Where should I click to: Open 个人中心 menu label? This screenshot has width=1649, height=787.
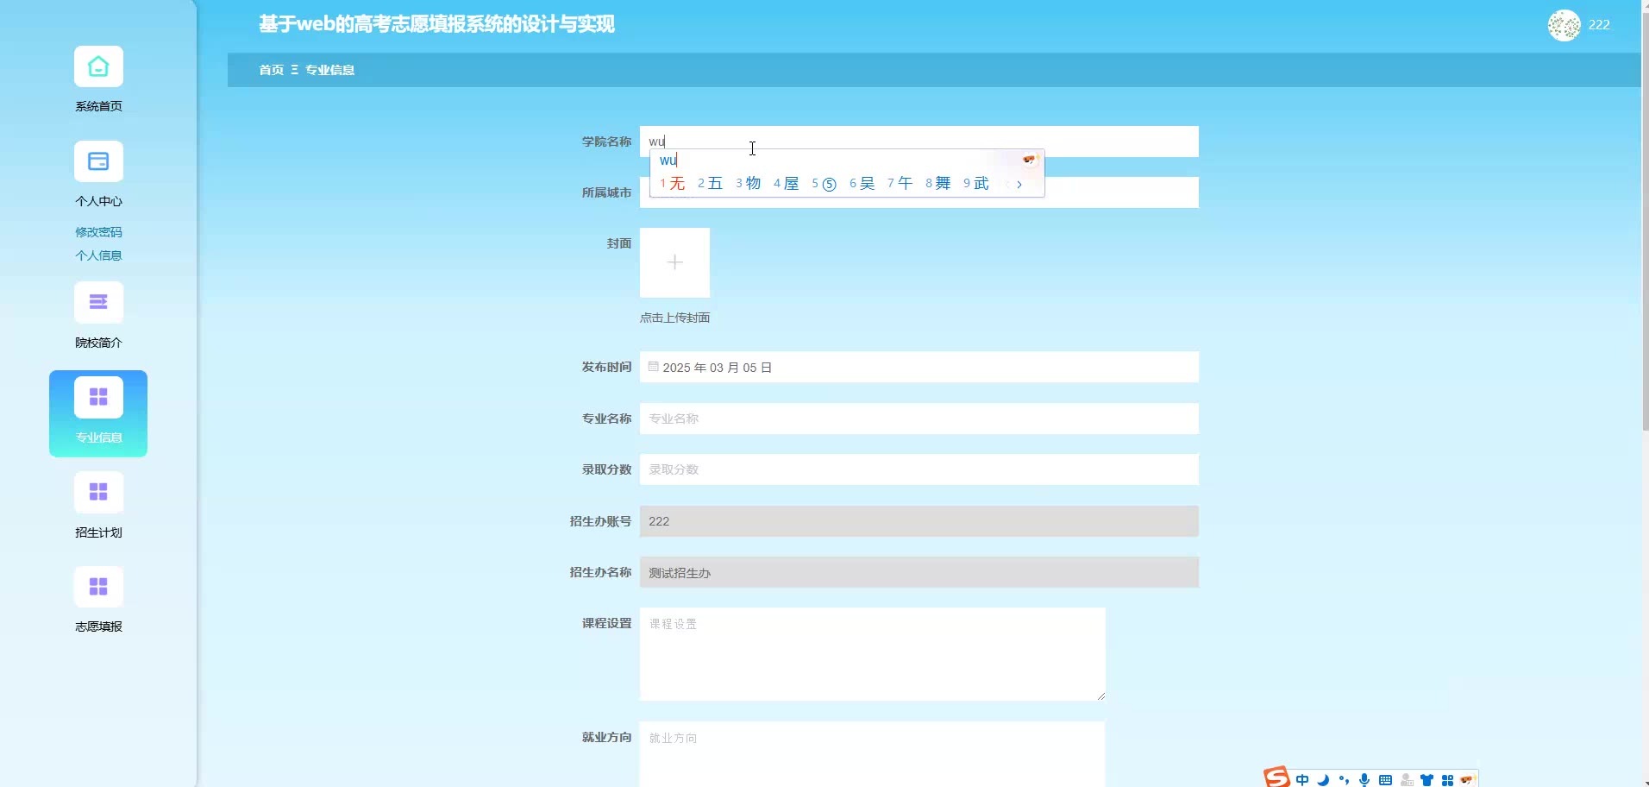tap(98, 201)
